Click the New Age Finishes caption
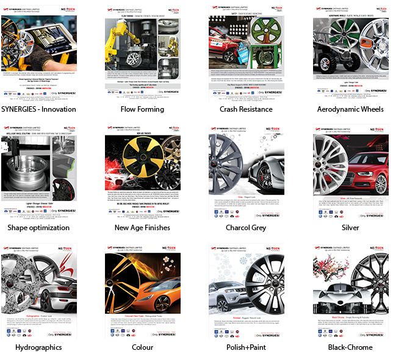This screenshot has height=359, width=393. click(x=142, y=228)
